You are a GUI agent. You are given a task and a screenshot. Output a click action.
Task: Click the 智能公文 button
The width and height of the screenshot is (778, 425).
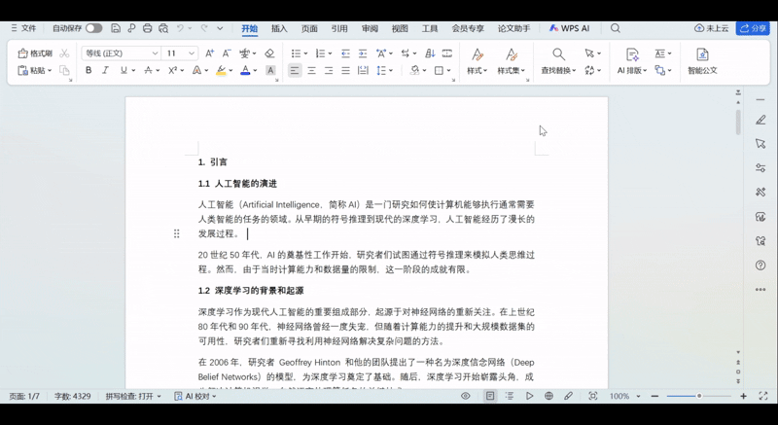click(x=702, y=61)
